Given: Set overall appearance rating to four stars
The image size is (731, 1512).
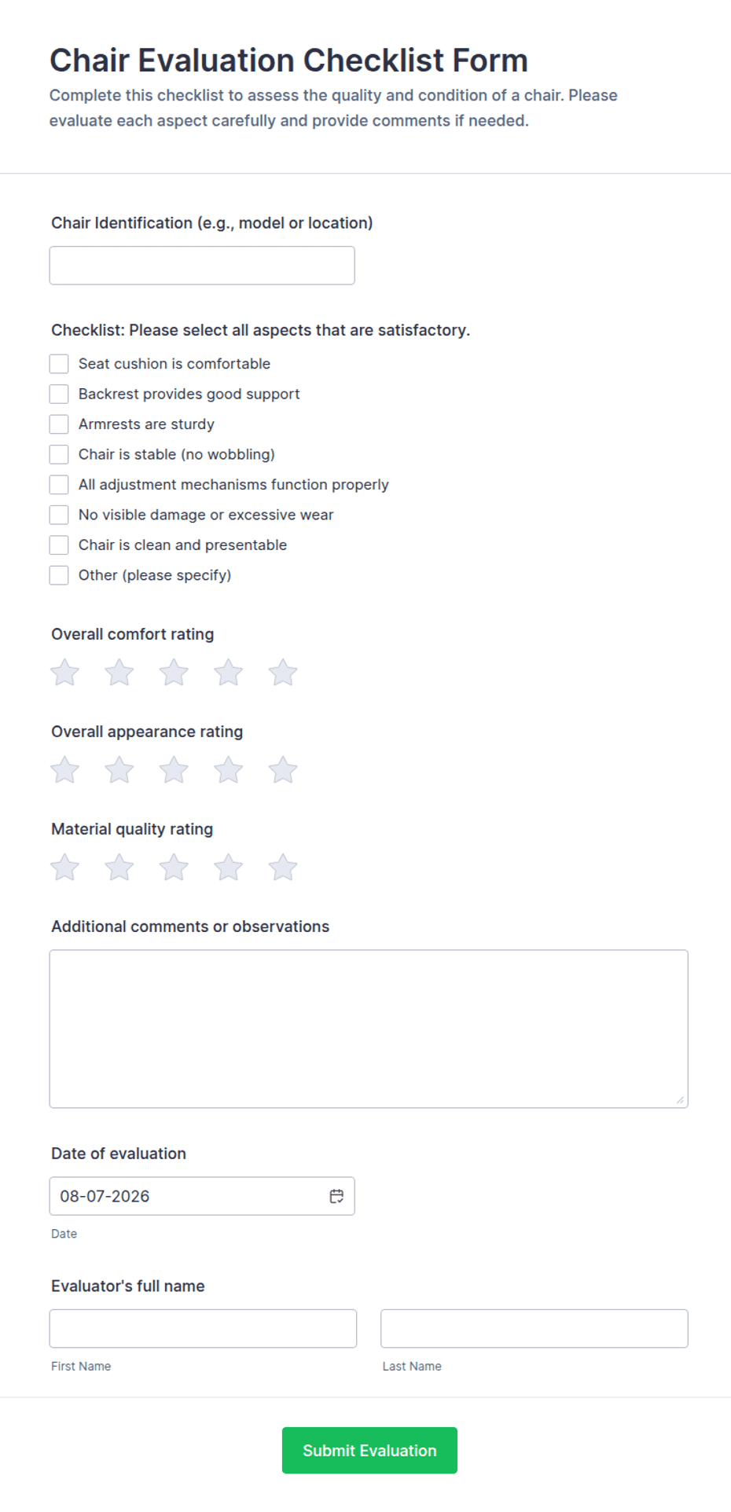Looking at the screenshot, I should click(x=229, y=769).
